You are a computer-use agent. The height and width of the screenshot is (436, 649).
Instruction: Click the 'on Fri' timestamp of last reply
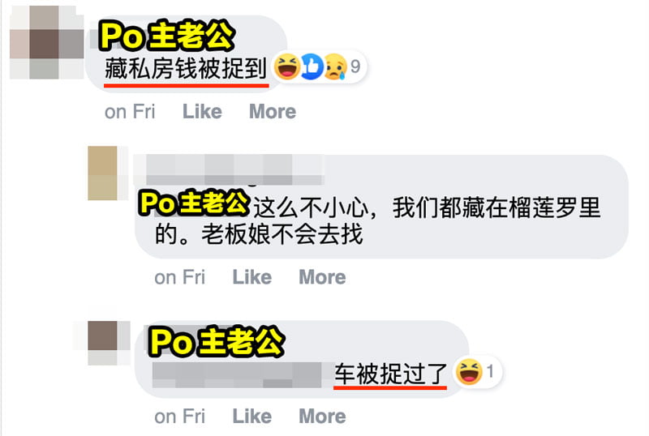coord(179,417)
